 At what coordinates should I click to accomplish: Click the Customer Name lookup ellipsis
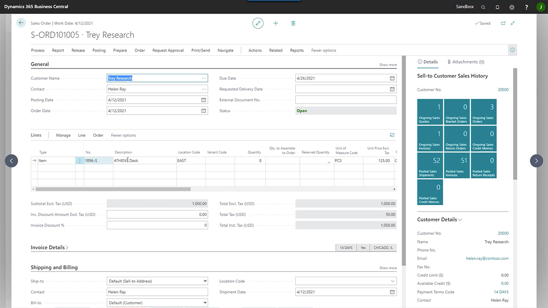coord(204,78)
